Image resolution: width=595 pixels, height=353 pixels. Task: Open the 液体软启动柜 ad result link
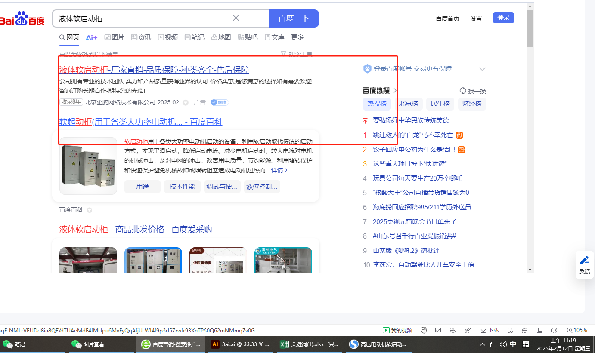click(x=154, y=70)
